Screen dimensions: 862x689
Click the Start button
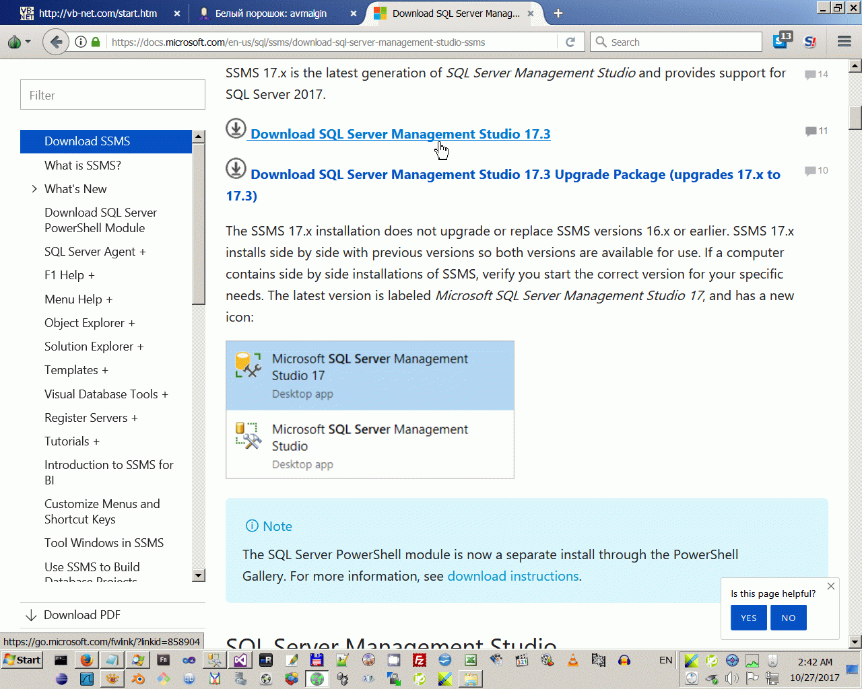22,660
